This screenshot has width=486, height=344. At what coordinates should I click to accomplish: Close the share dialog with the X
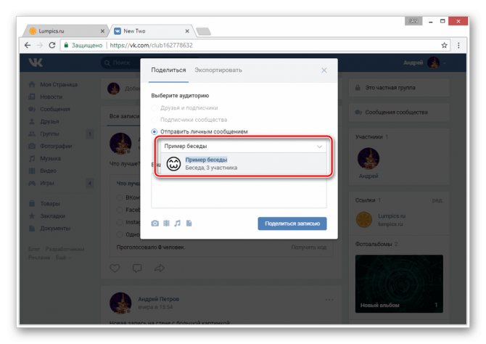pyautogui.click(x=324, y=70)
